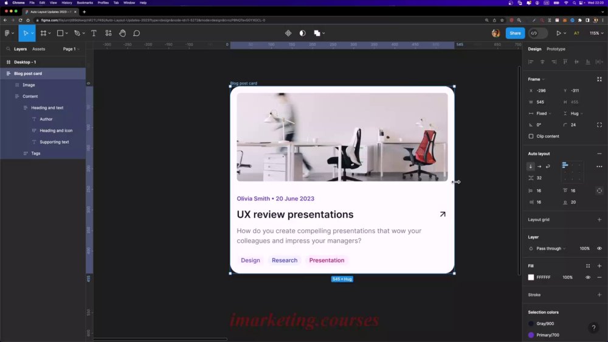608x342 pixels.
Task: Click the Primary/700 selection color swatch
Action: coord(531,335)
